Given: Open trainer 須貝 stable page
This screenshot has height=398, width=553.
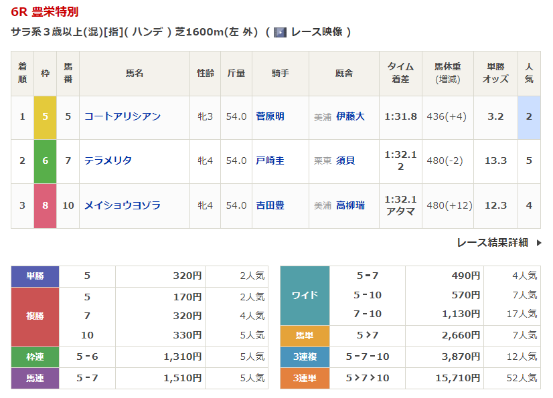Looking at the screenshot, I should coord(345,161).
